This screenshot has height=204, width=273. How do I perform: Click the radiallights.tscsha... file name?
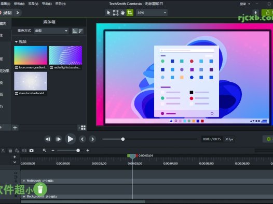click(67, 67)
